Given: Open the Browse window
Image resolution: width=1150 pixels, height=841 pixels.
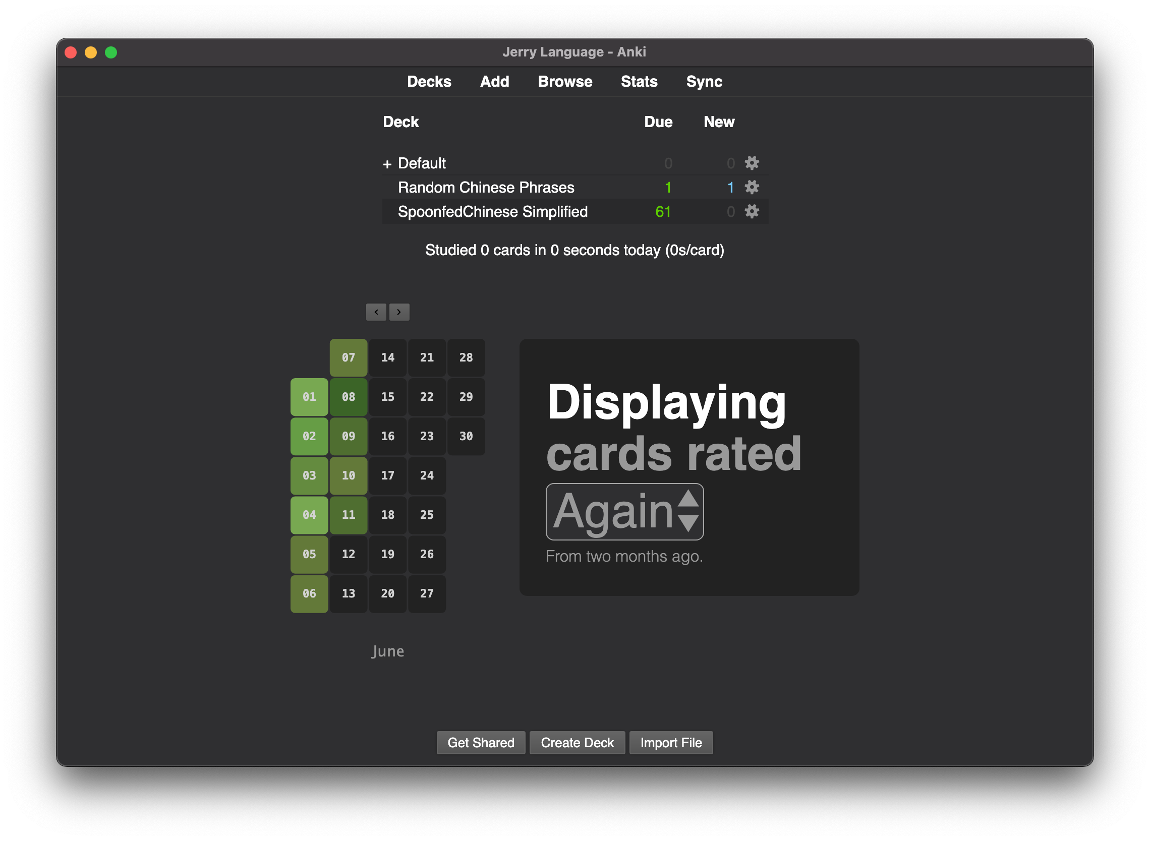Looking at the screenshot, I should [565, 82].
